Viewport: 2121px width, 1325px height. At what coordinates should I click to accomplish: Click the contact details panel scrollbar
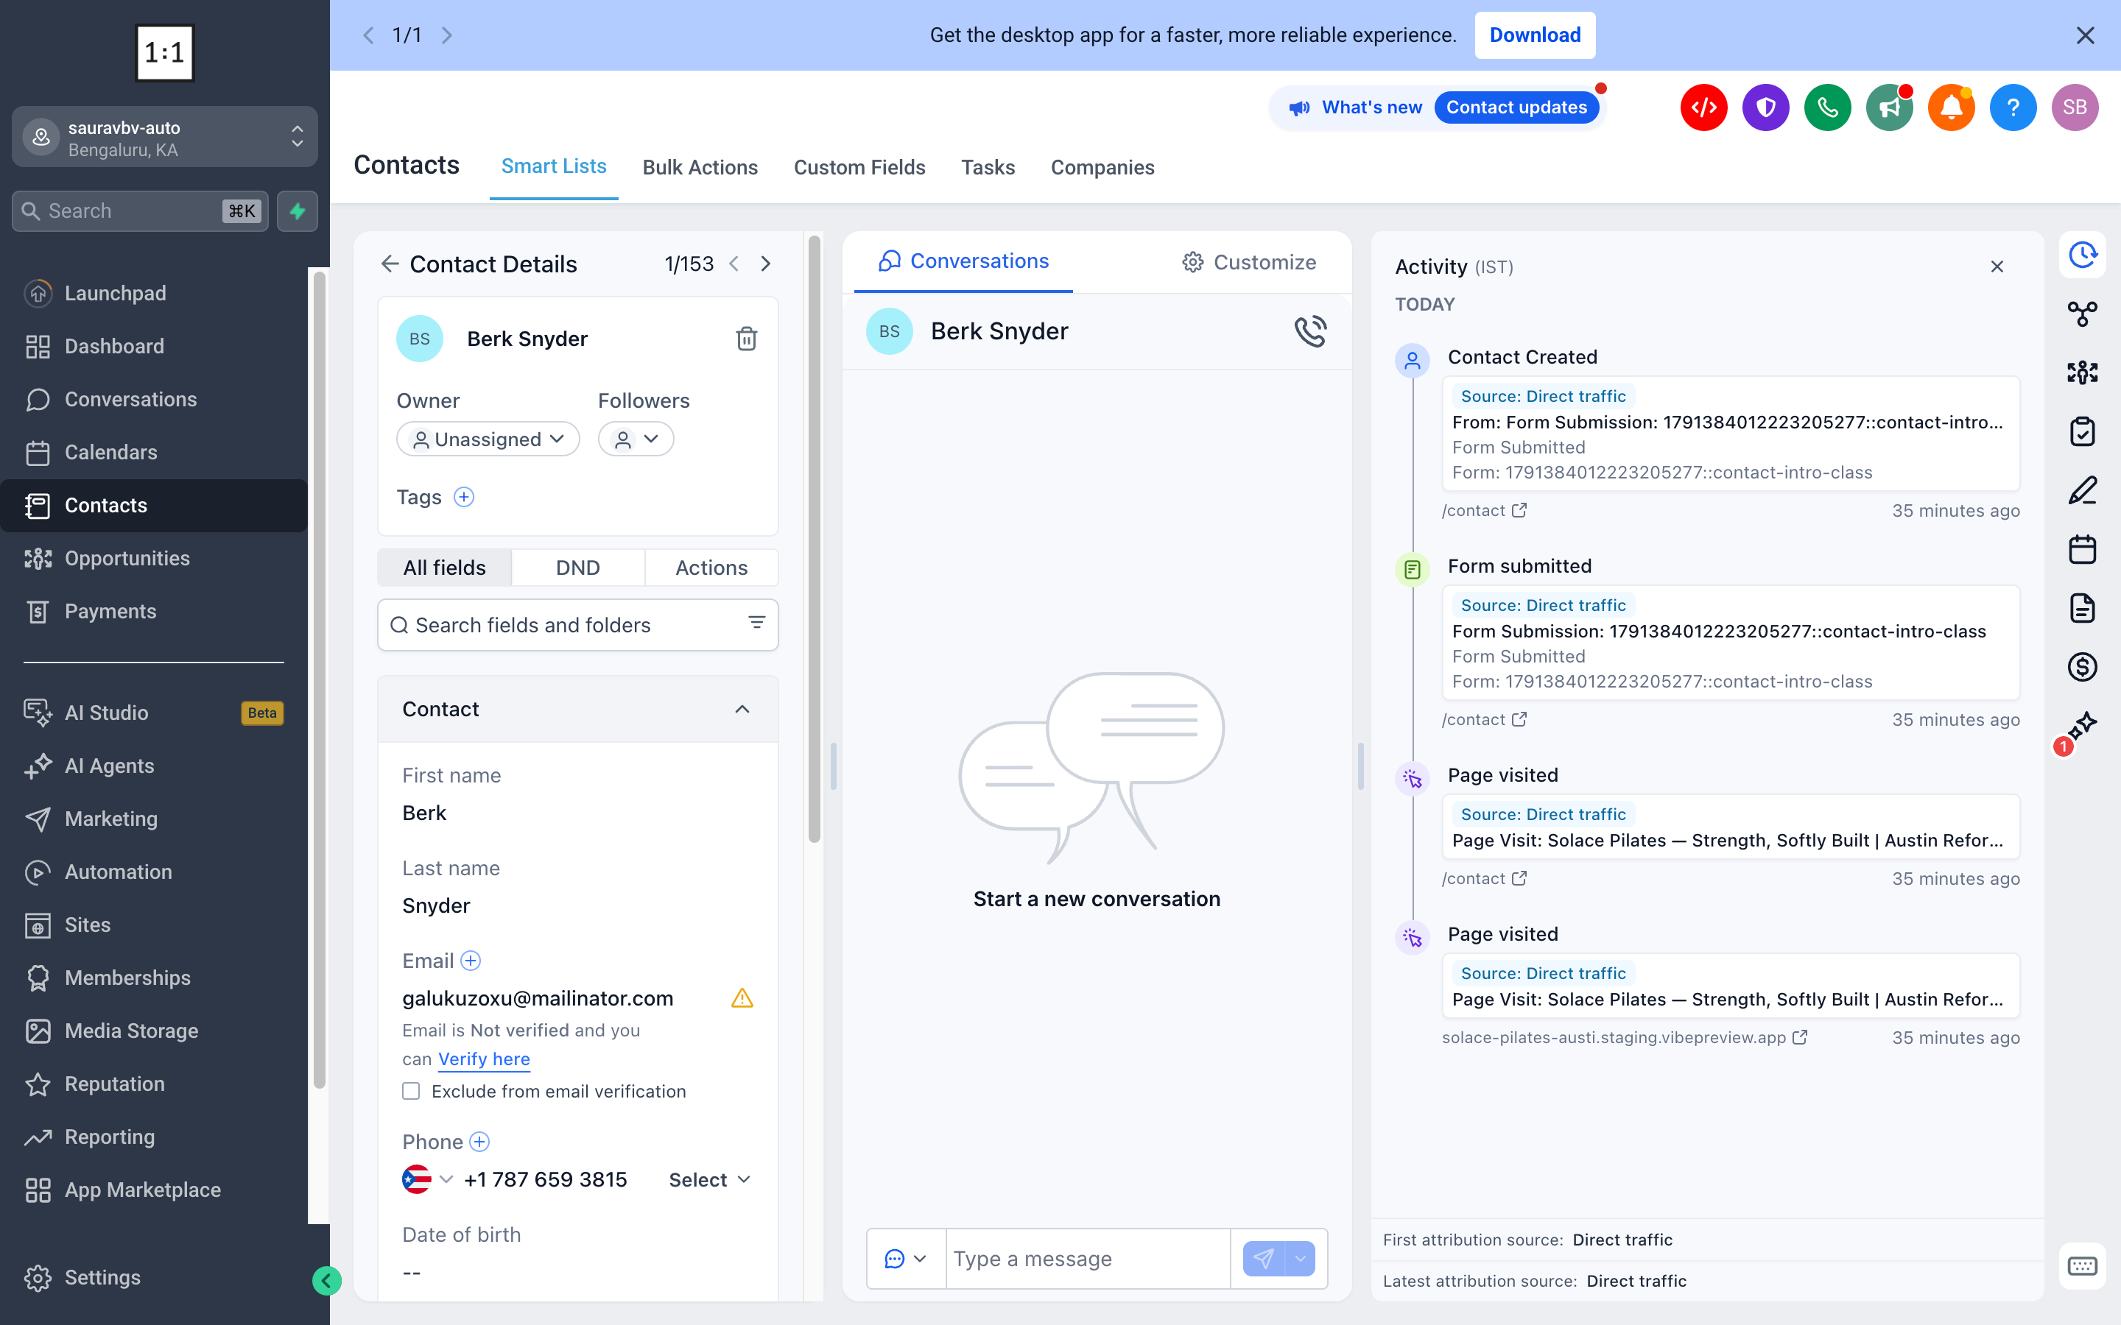[815, 538]
